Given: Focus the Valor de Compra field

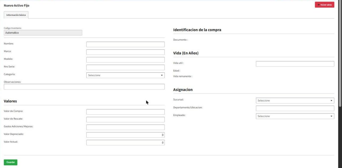Looking at the screenshot, I should click(125, 112).
